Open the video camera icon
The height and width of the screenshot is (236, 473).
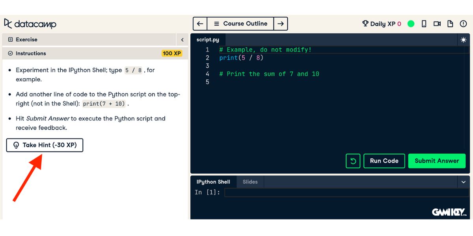coord(437,24)
